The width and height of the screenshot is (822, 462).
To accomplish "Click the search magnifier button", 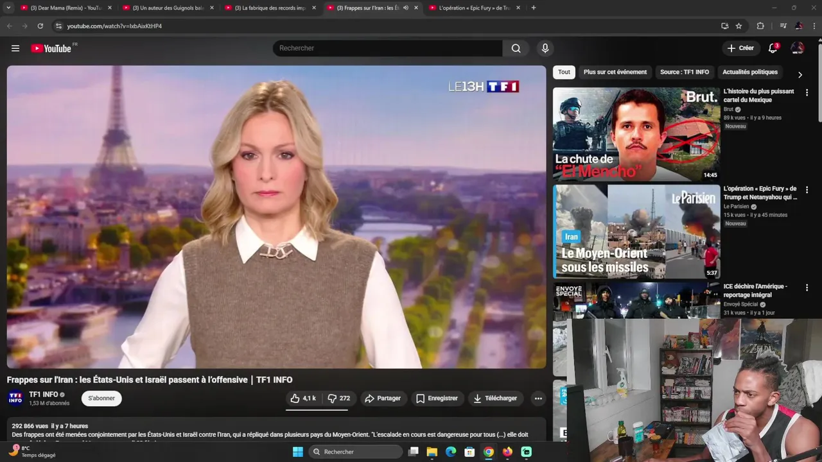I will (x=516, y=48).
